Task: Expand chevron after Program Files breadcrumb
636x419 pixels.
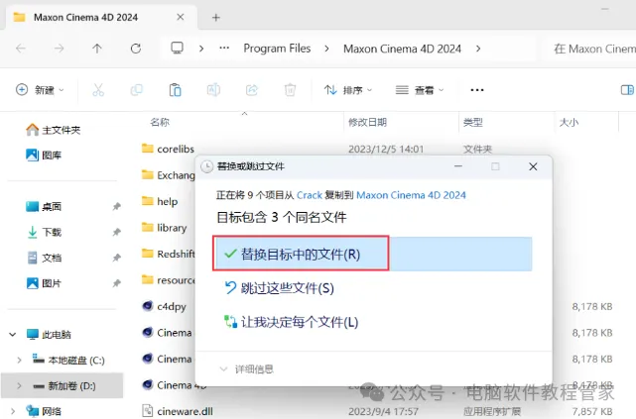Action: [x=326, y=49]
